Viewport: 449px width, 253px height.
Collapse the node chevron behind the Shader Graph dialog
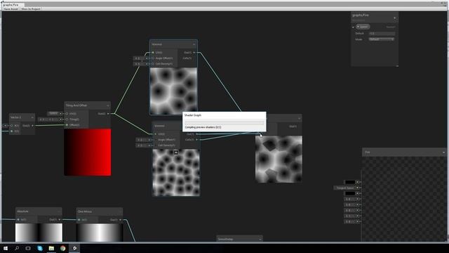[x=300, y=118]
